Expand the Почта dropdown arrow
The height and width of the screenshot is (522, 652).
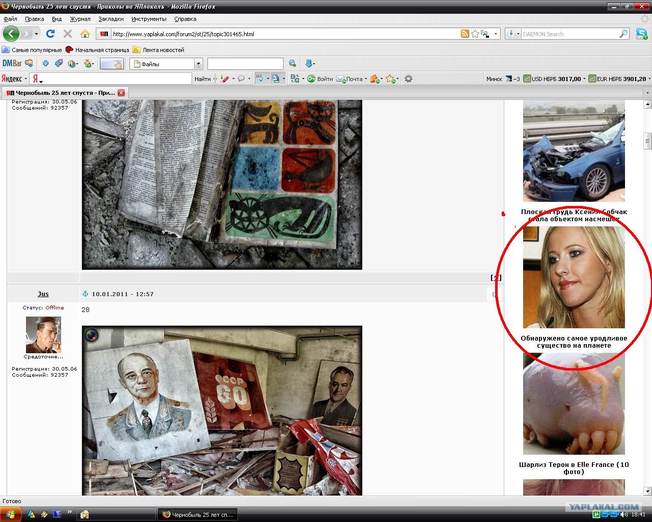tap(366, 79)
